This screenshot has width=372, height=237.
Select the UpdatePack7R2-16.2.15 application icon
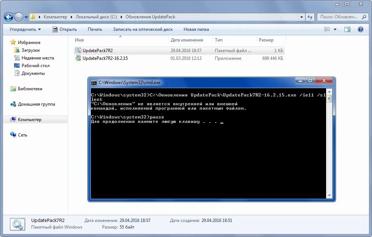78,58
